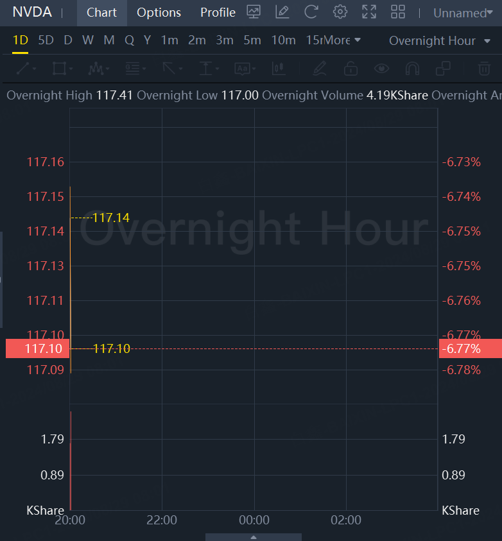The width and height of the screenshot is (502, 541).
Task: Toggle the drawings visibility eye icon
Action: point(382,68)
